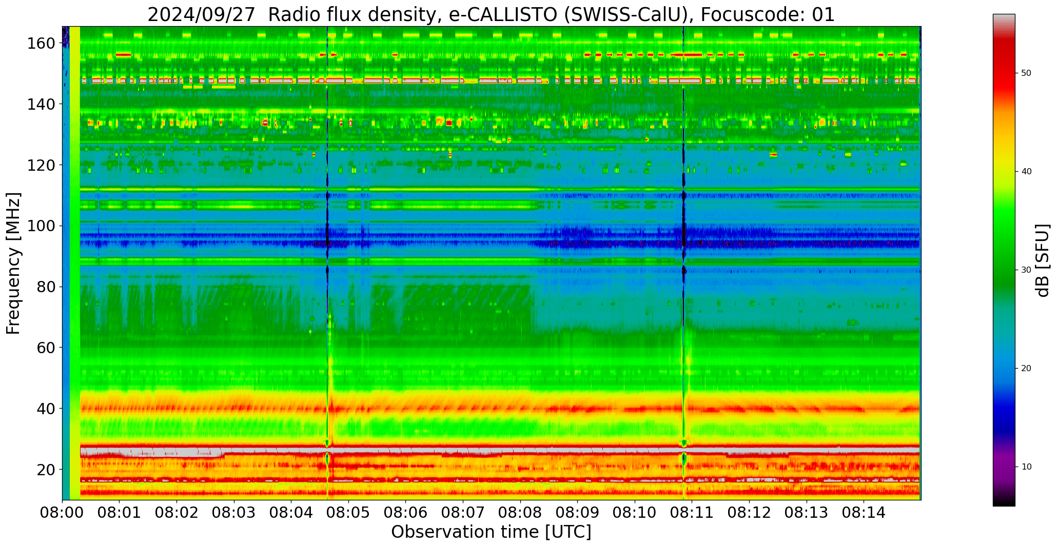Screen dimensions: 1058x547
Task: Select the 08:04 time tick label
Action: click(x=291, y=512)
